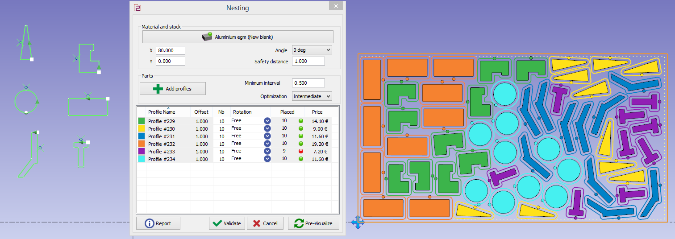This screenshot has width=675, height=239.
Task: Click the purple color swatch for Profile #233
Action: click(142, 151)
